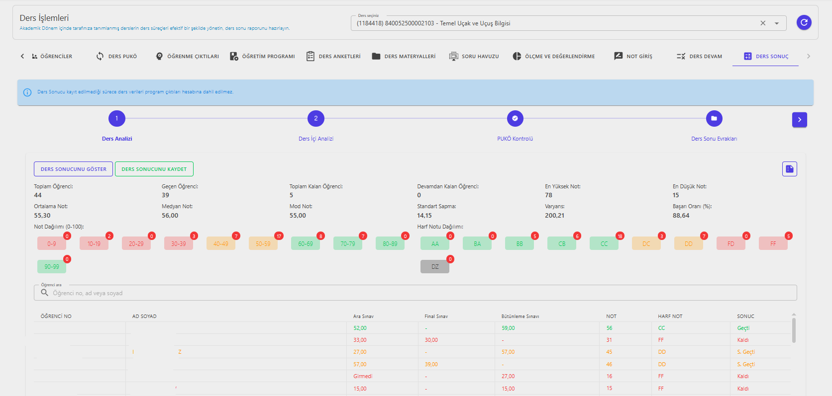Image resolution: width=832 pixels, height=396 pixels.
Task: Open the ÖĞRETİM PROGRAMI tab
Action: pos(262,56)
